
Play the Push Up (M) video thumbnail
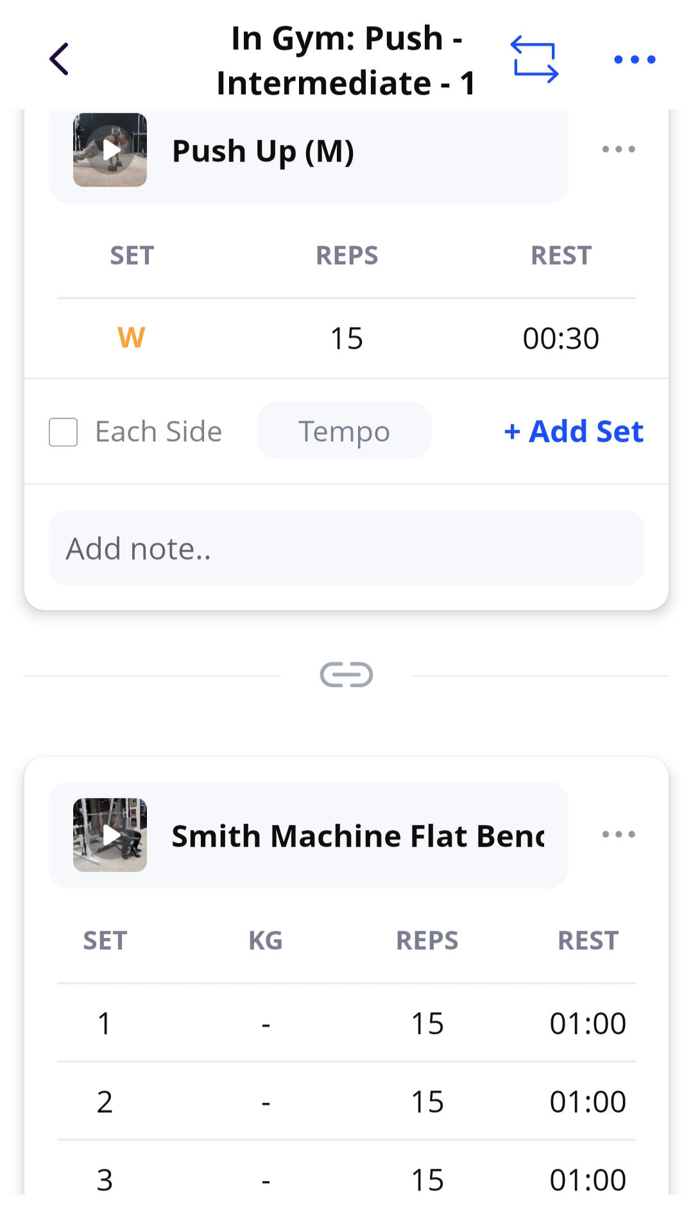[110, 150]
